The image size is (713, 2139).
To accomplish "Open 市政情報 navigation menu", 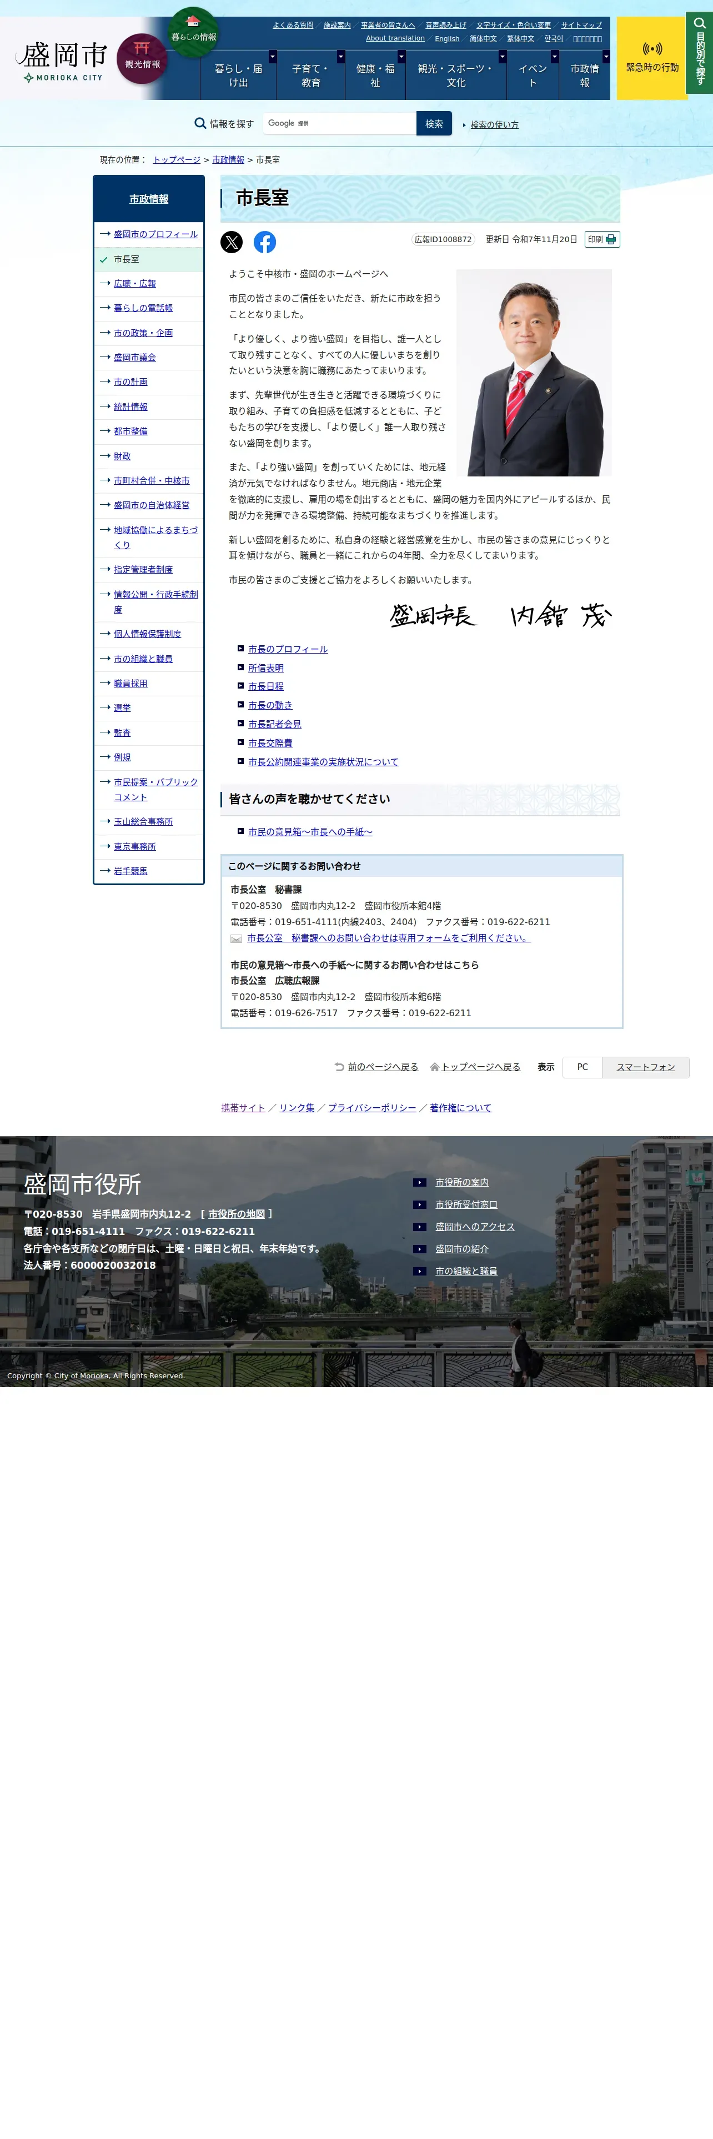I will click(x=584, y=76).
